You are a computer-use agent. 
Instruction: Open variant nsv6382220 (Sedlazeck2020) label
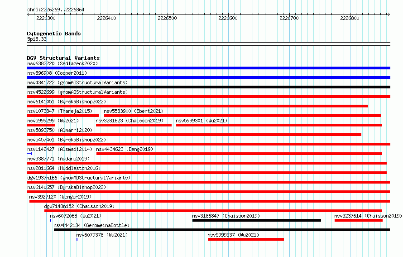pyautogui.click(x=62, y=63)
